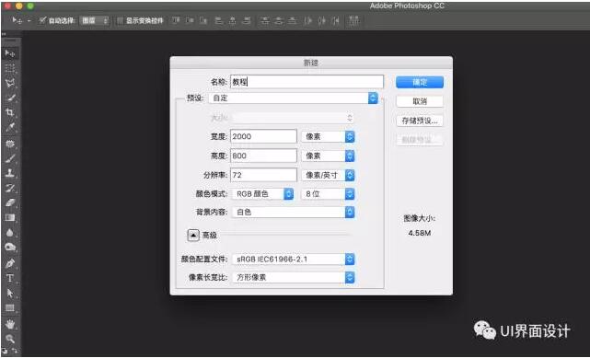Image resolution: width=590 pixels, height=358 pixels.
Task: Select the Rectangle shape tool
Action: click(10, 308)
